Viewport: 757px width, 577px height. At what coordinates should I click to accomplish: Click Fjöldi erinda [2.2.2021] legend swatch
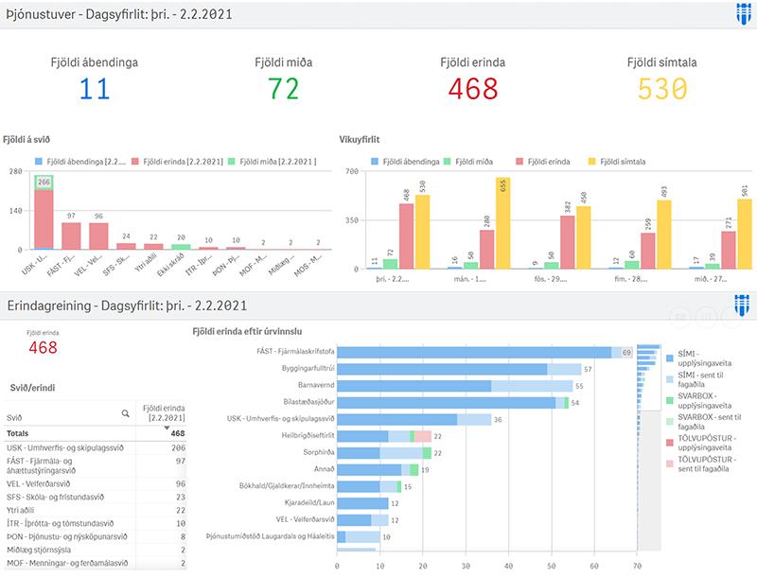(135, 162)
